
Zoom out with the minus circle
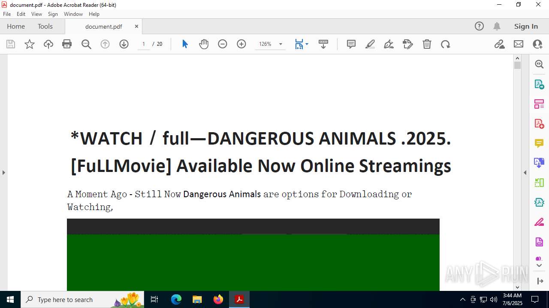[x=223, y=44]
